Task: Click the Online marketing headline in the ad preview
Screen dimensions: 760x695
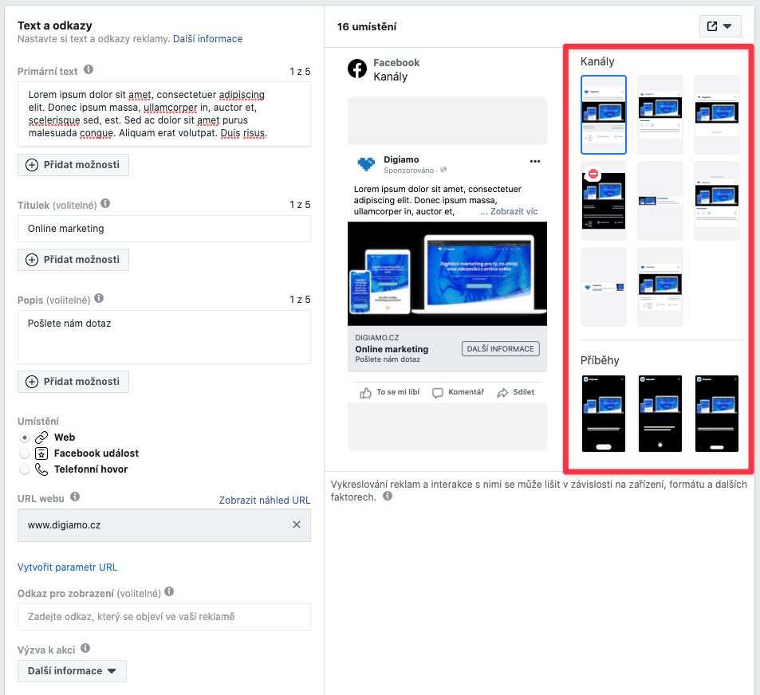Action: (x=392, y=349)
